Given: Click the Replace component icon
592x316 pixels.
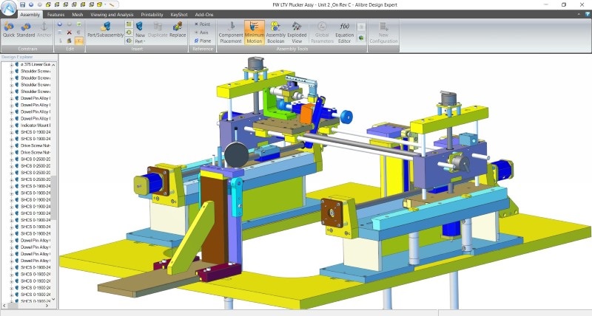Looking at the screenshot, I should click(178, 30).
